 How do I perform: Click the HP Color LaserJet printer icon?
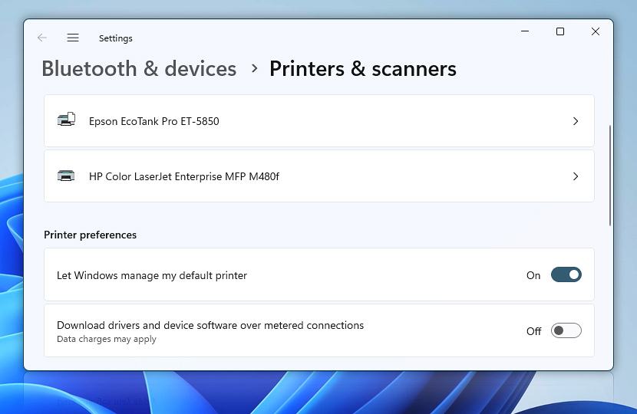tap(66, 176)
